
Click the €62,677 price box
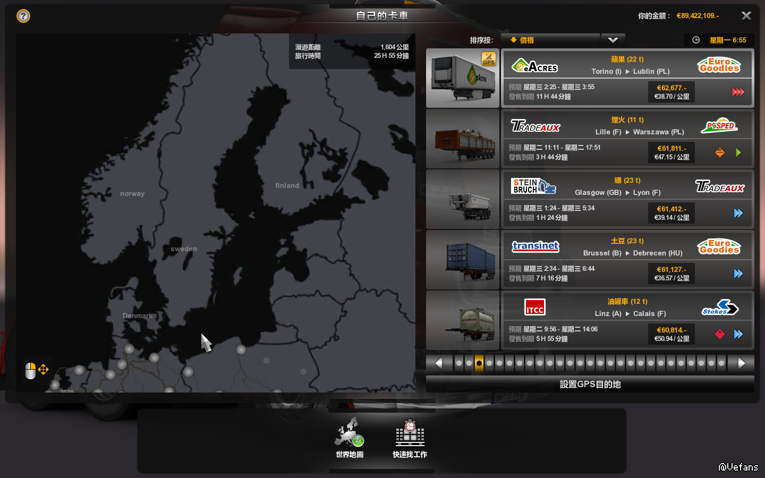point(671,92)
